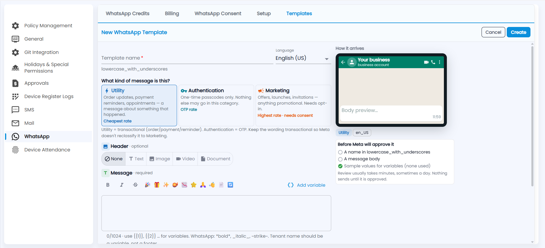This screenshot has width=545, height=248.
Task: Apply strikethrough formatting to the message
Action: point(136,185)
